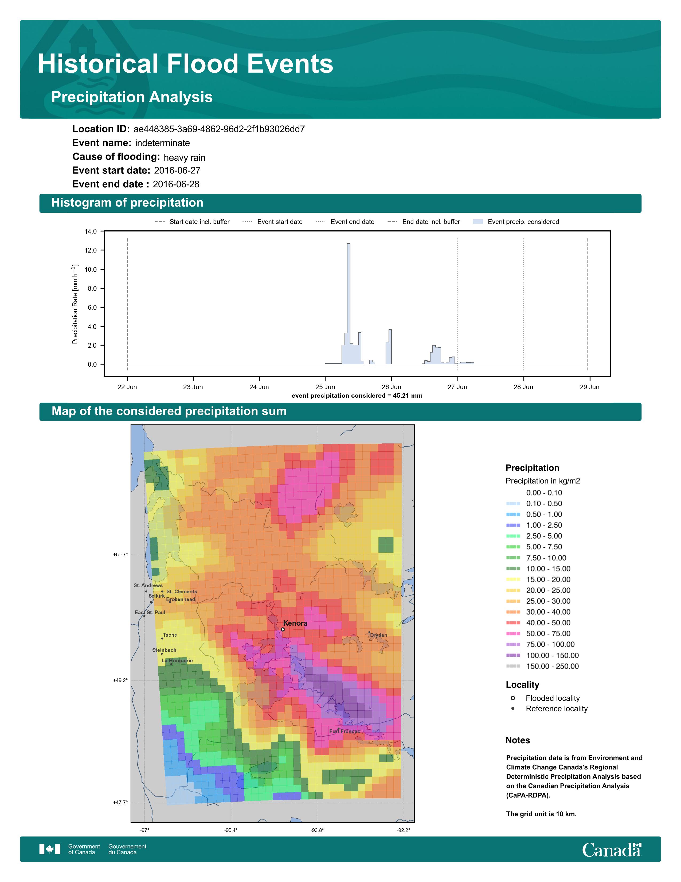Click the 27 Jun event start date line
The width and height of the screenshot is (681, 882).
(x=458, y=303)
